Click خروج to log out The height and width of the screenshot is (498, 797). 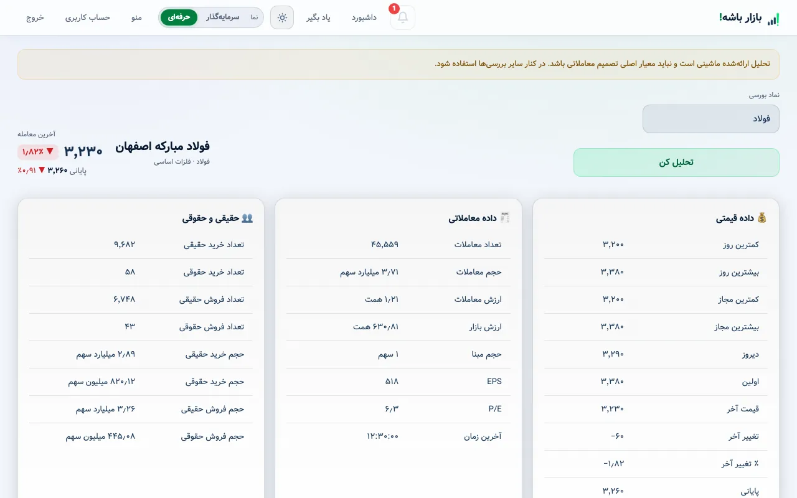35,17
